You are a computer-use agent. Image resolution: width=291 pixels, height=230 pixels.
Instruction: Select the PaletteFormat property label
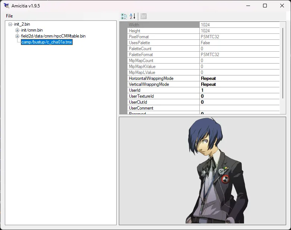(x=141, y=54)
